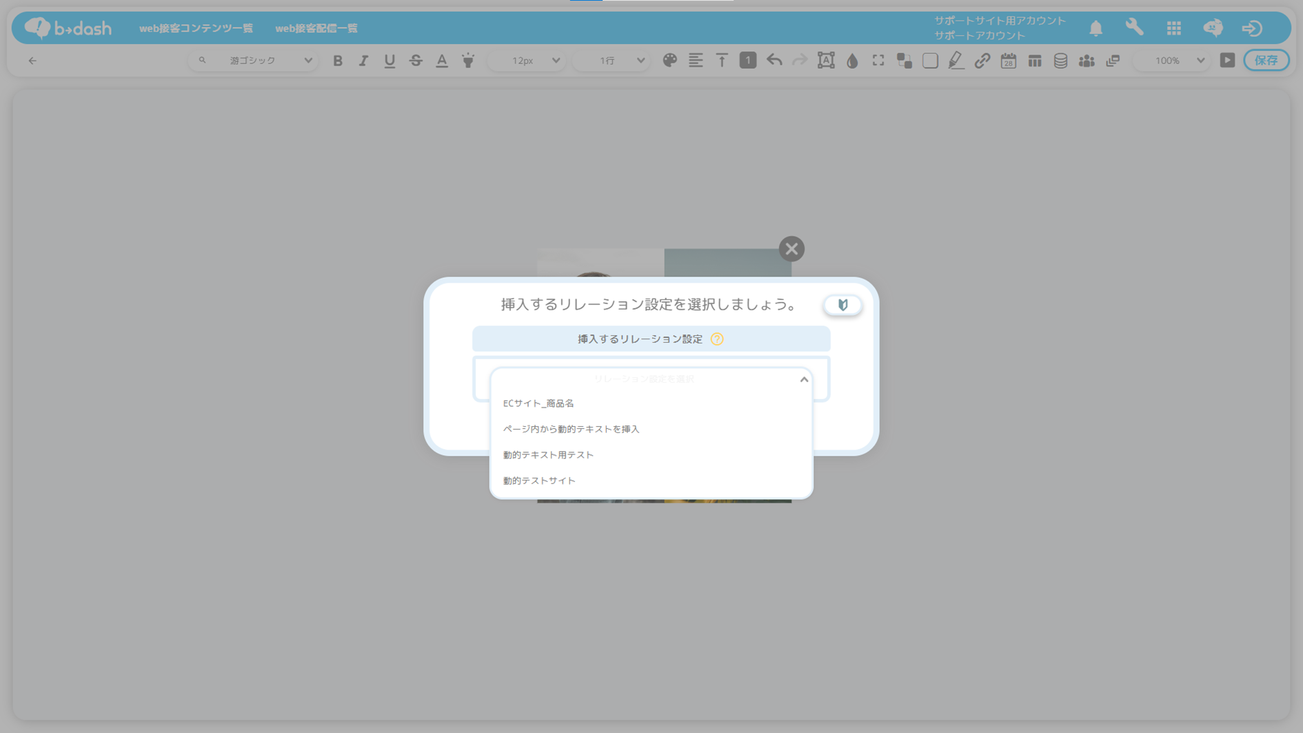Open the calendar icon in toolbar
Image resolution: width=1303 pixels, height=733 pixels.
point(1009,61)
